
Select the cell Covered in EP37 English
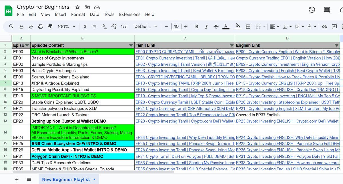pyautogui.click(x=288, y=115)
